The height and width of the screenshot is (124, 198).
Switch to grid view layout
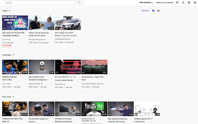click(x=153, y=11)
